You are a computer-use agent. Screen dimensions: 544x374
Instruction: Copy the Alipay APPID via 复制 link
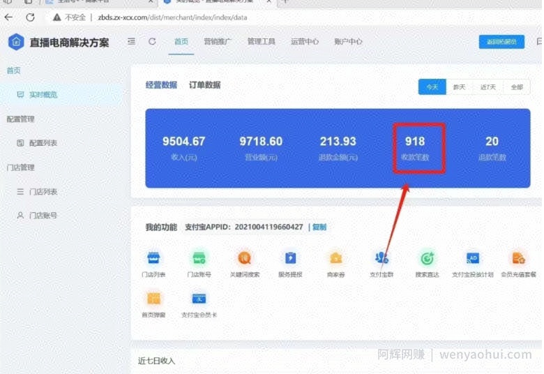click(319, 227)
